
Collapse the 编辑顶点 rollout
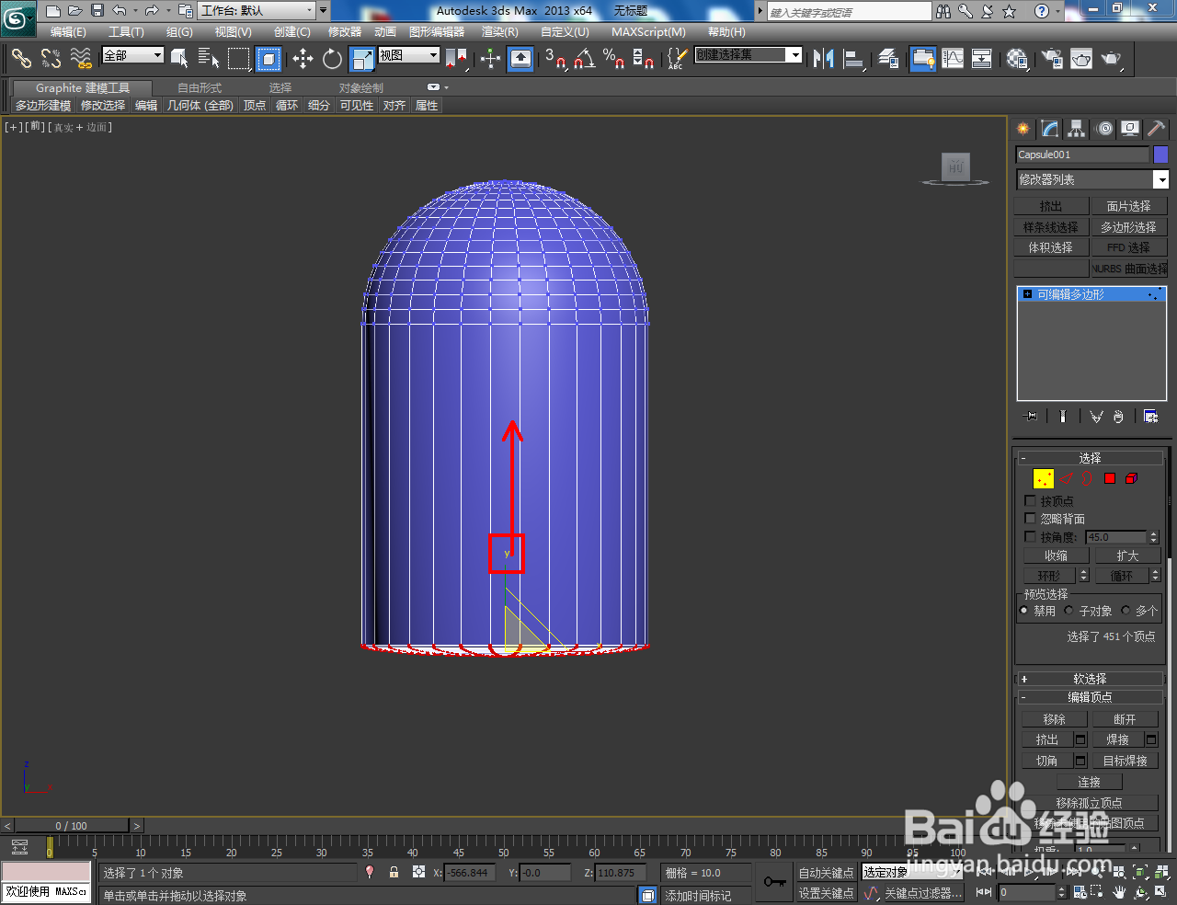coord(1090,697)
